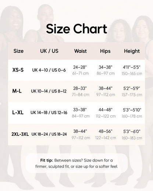Image resolution: width=153 pixels, height=191 pixels.
Task: Click the 150–165 cm height value
Action: (132, 73)
